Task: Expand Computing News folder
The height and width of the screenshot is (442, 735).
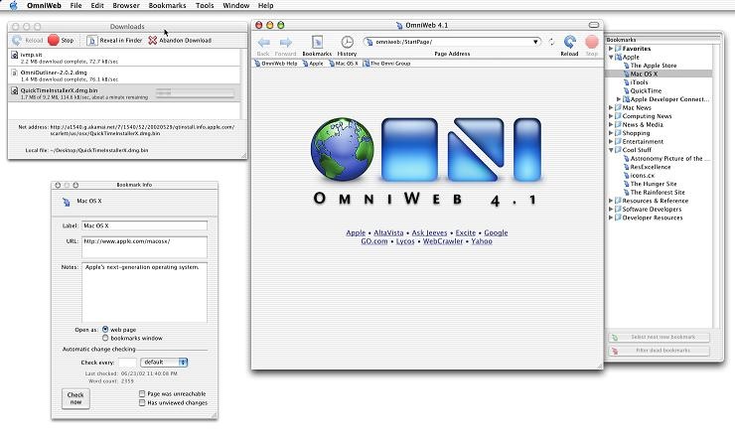Action: click(611, 116)
